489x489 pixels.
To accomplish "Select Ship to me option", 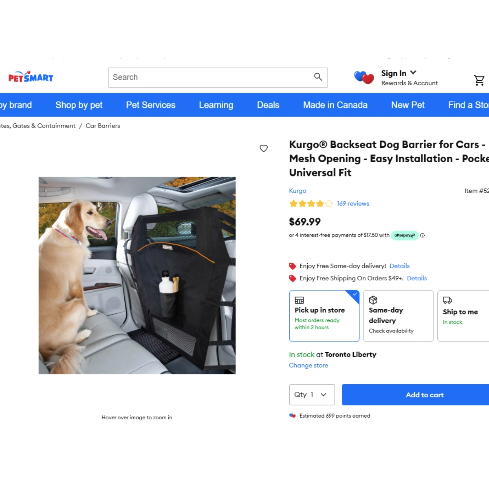I will [463, 316].
